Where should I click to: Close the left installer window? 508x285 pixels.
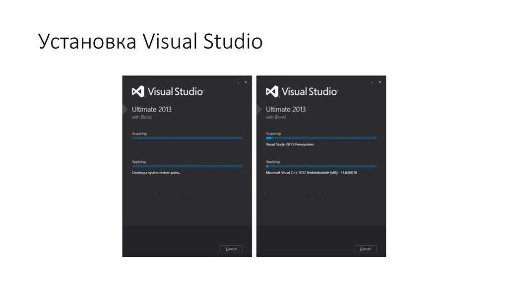[246, 81]
